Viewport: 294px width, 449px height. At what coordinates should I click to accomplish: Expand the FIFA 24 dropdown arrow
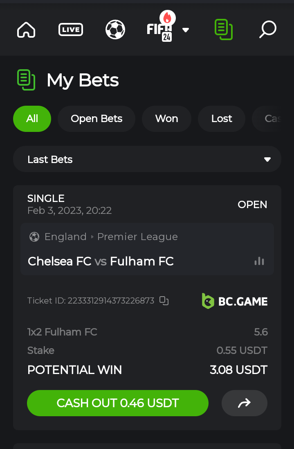(185, 30)
